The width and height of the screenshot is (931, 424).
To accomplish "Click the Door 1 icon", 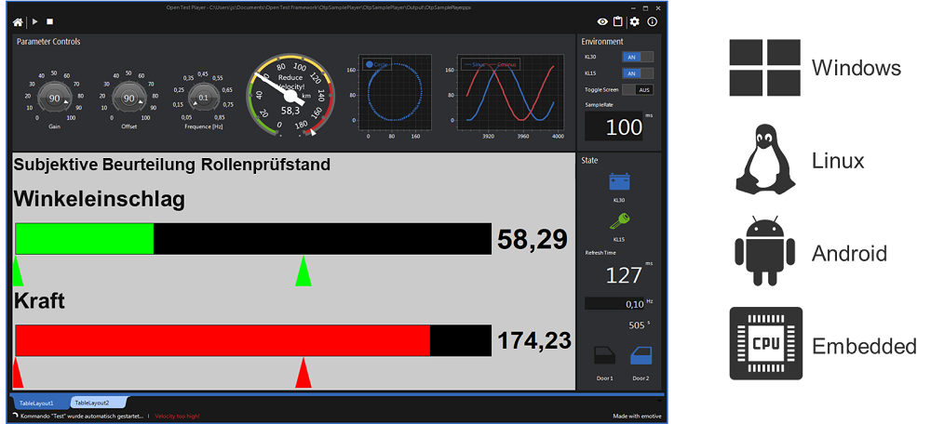I will point(605,356).
